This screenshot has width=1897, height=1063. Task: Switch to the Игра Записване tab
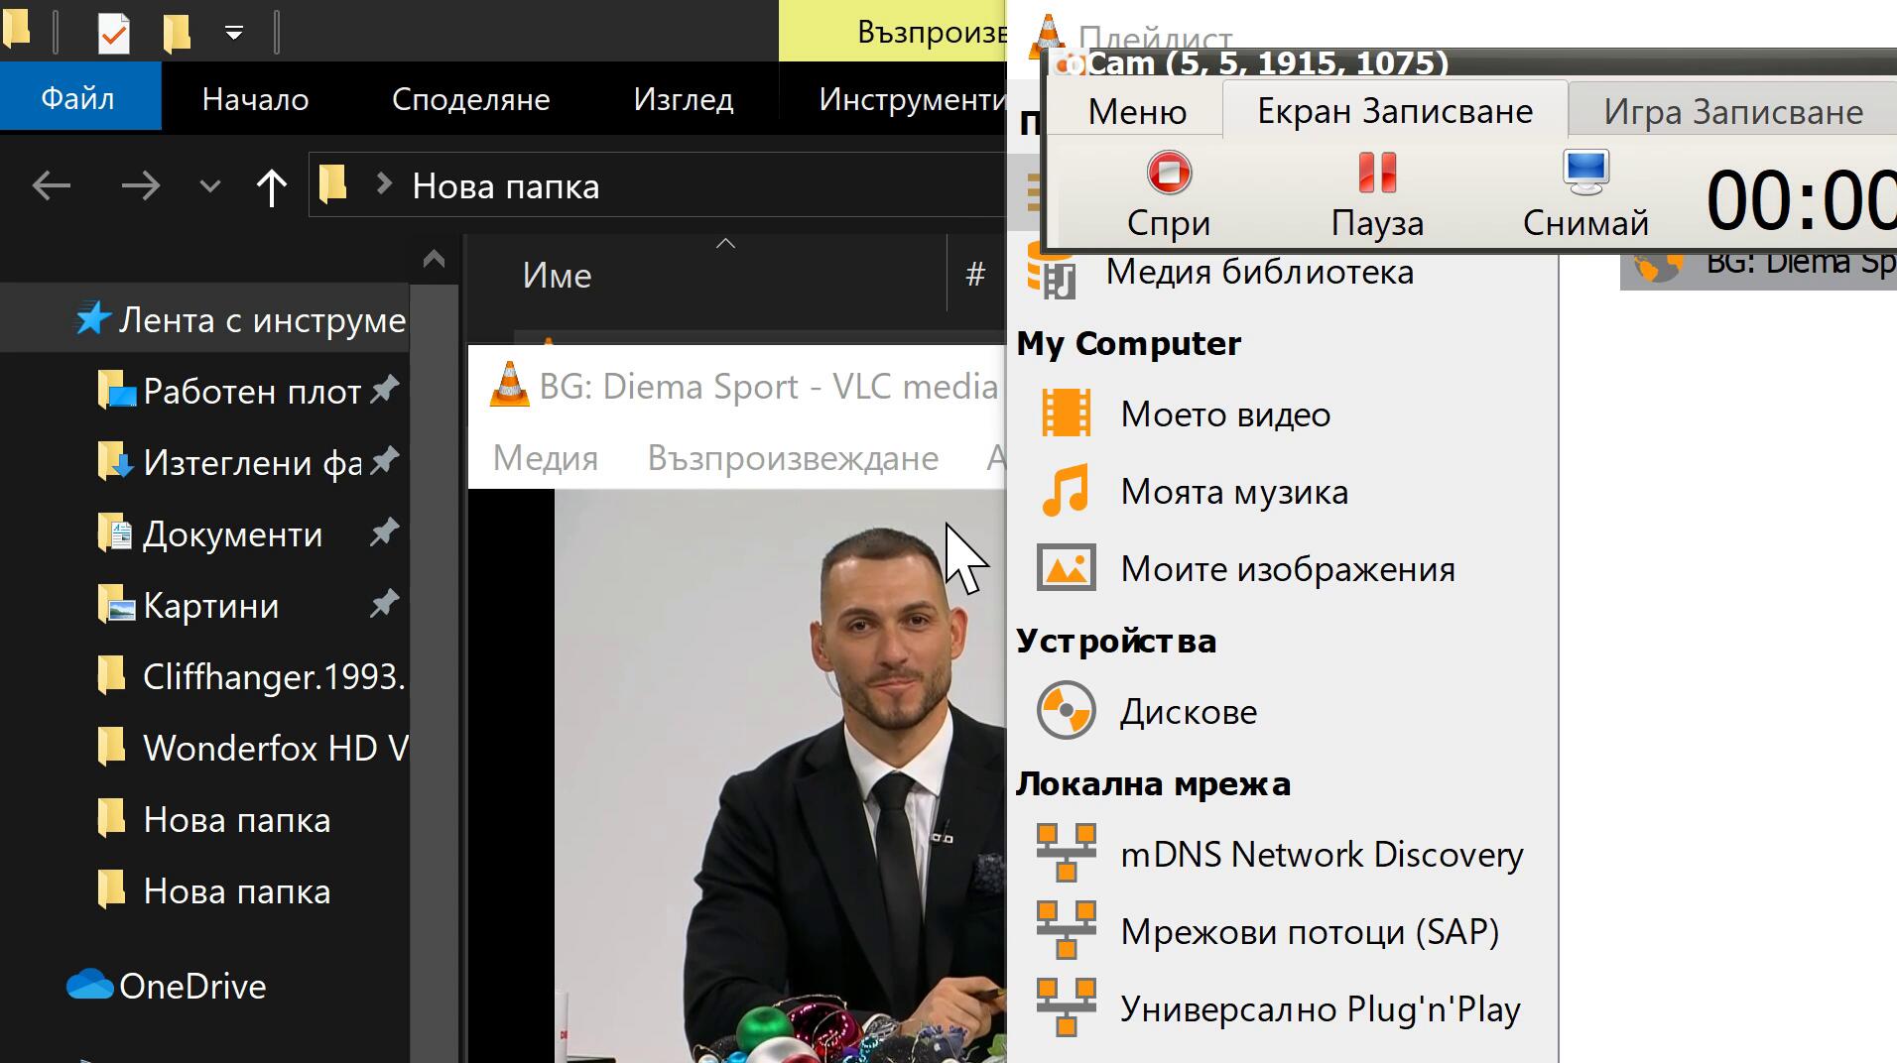(1732, 112)
